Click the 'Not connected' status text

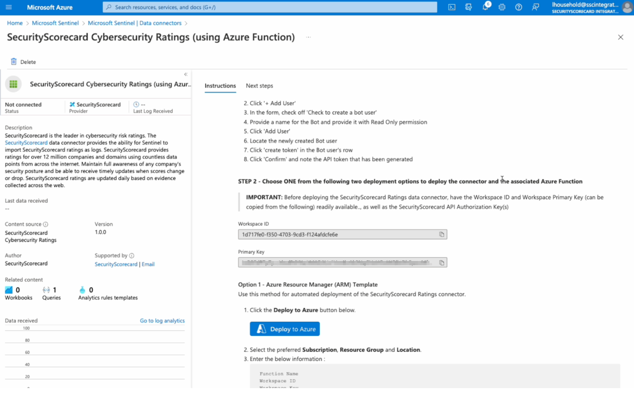point(23,105)
